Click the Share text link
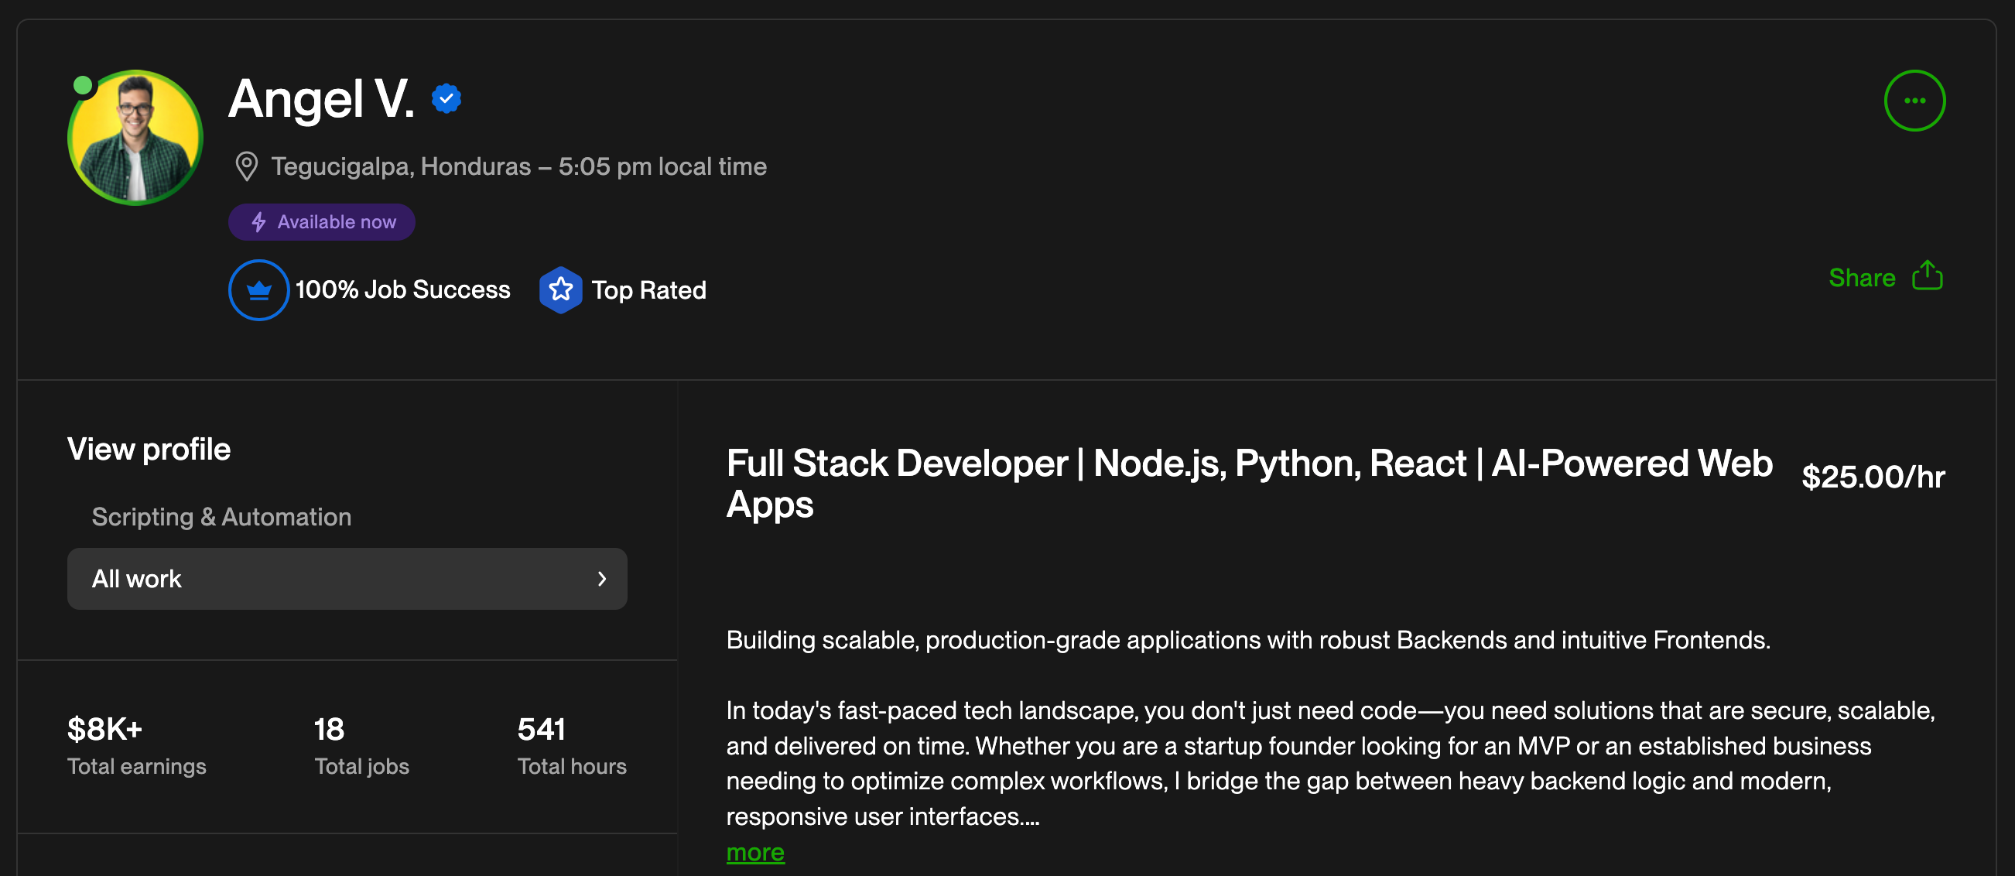Screen dimensions: 2015x876 [x=1861, y=278]
